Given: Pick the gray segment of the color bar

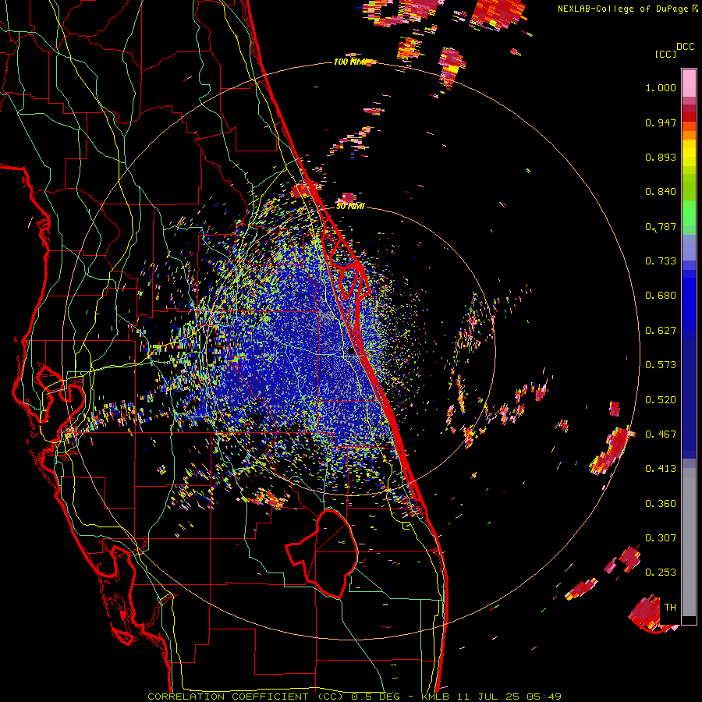Looking at the screenshot, I should click(689, 542).
